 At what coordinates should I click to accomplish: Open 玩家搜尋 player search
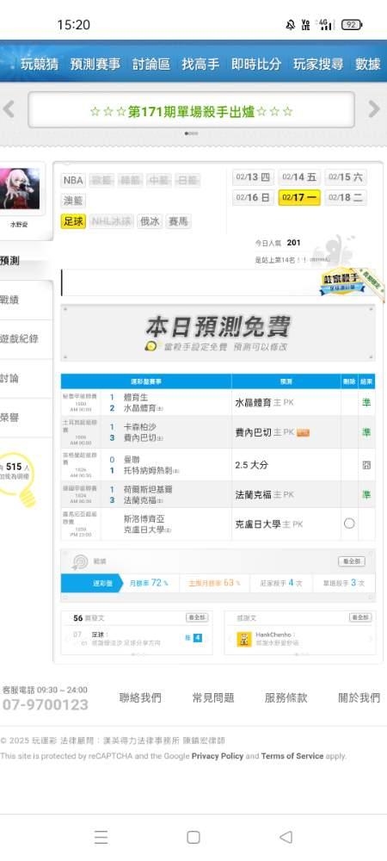coord(318,65)
